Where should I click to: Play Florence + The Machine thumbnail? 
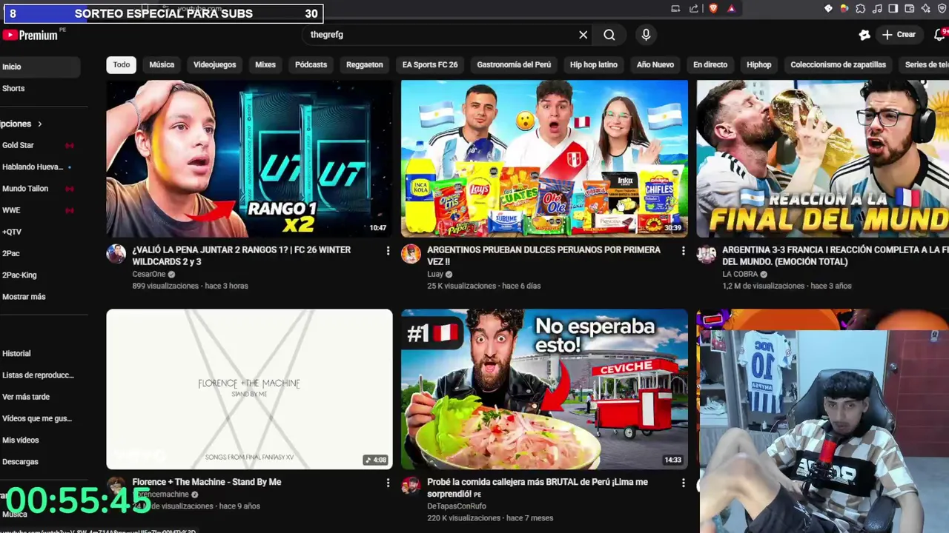tap(249, 389)
